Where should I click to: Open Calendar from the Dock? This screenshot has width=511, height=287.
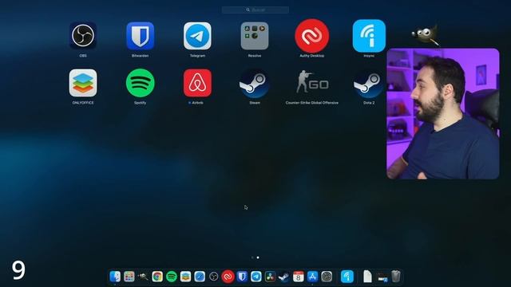point(298,277)
